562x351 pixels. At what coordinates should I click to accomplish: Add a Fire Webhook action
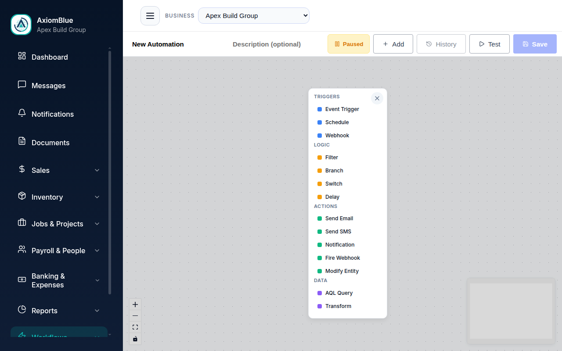[x=348, y=258]
